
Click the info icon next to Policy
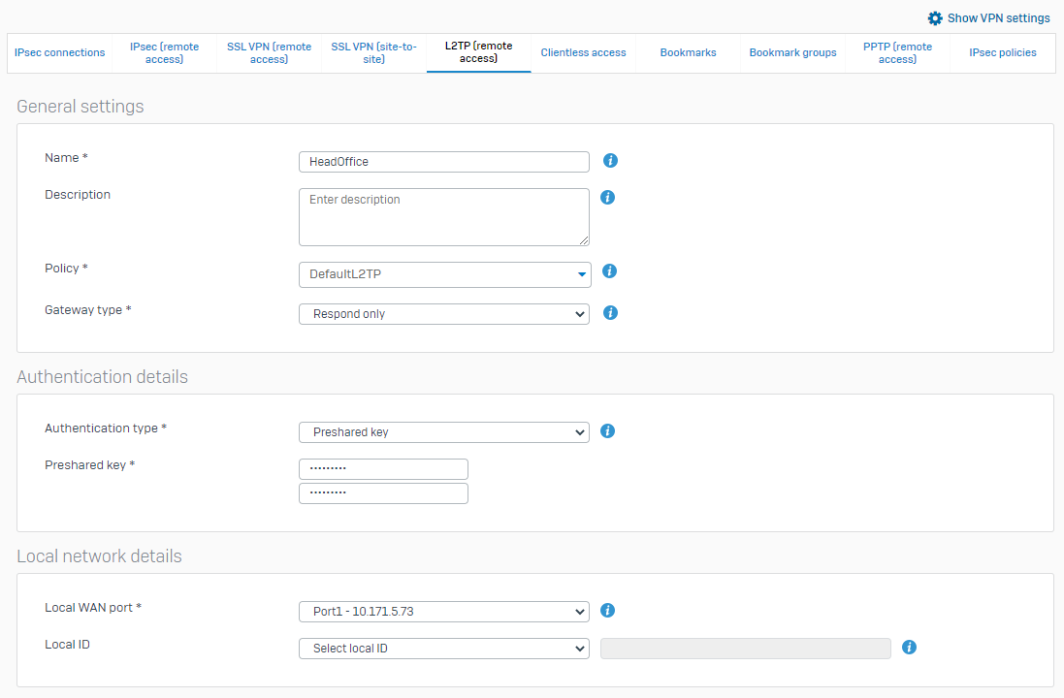[x=609, y=270]
